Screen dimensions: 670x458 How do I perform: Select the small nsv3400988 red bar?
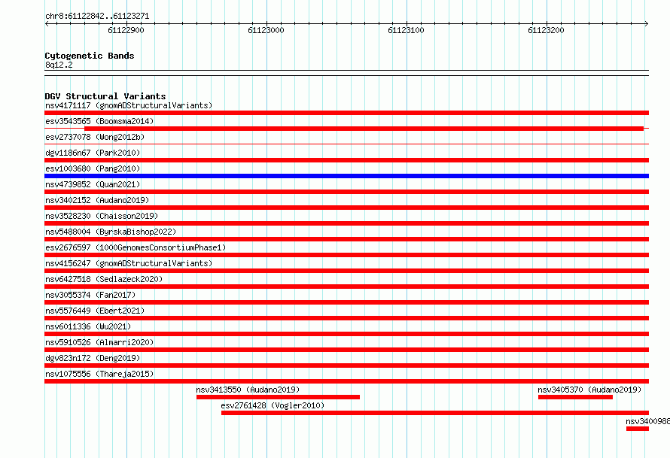pos(638,429)
